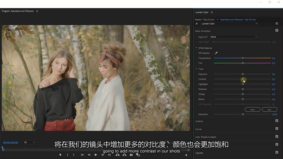
Task: Disable the Basic Correction checkbox
Action: pos(277,31)
